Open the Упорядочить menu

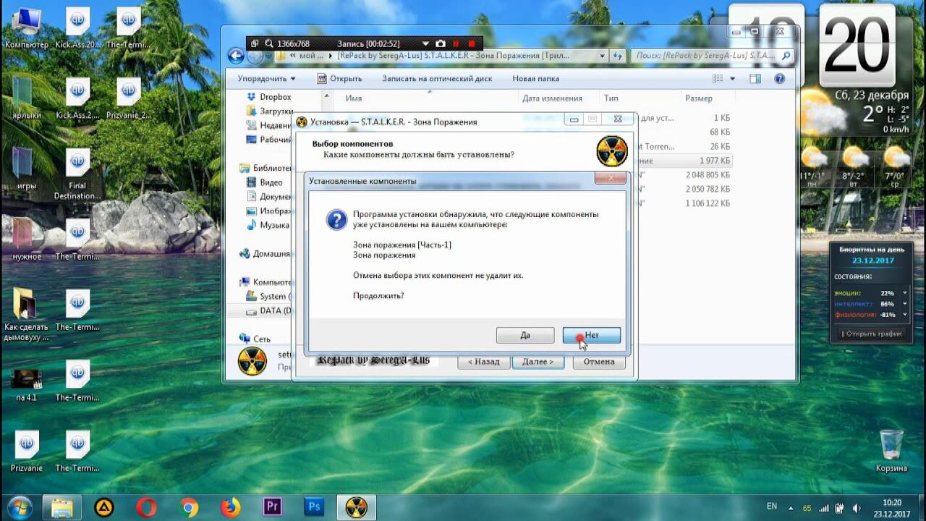[x=266, y=78]
